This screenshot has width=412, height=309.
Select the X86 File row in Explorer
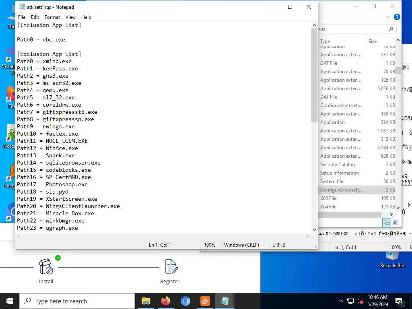click(x=357, y=198)
